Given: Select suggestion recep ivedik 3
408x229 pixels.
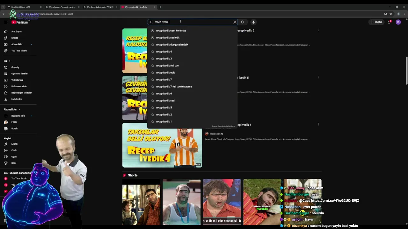Looking at the screenshot, I should (x=192, y=59).
